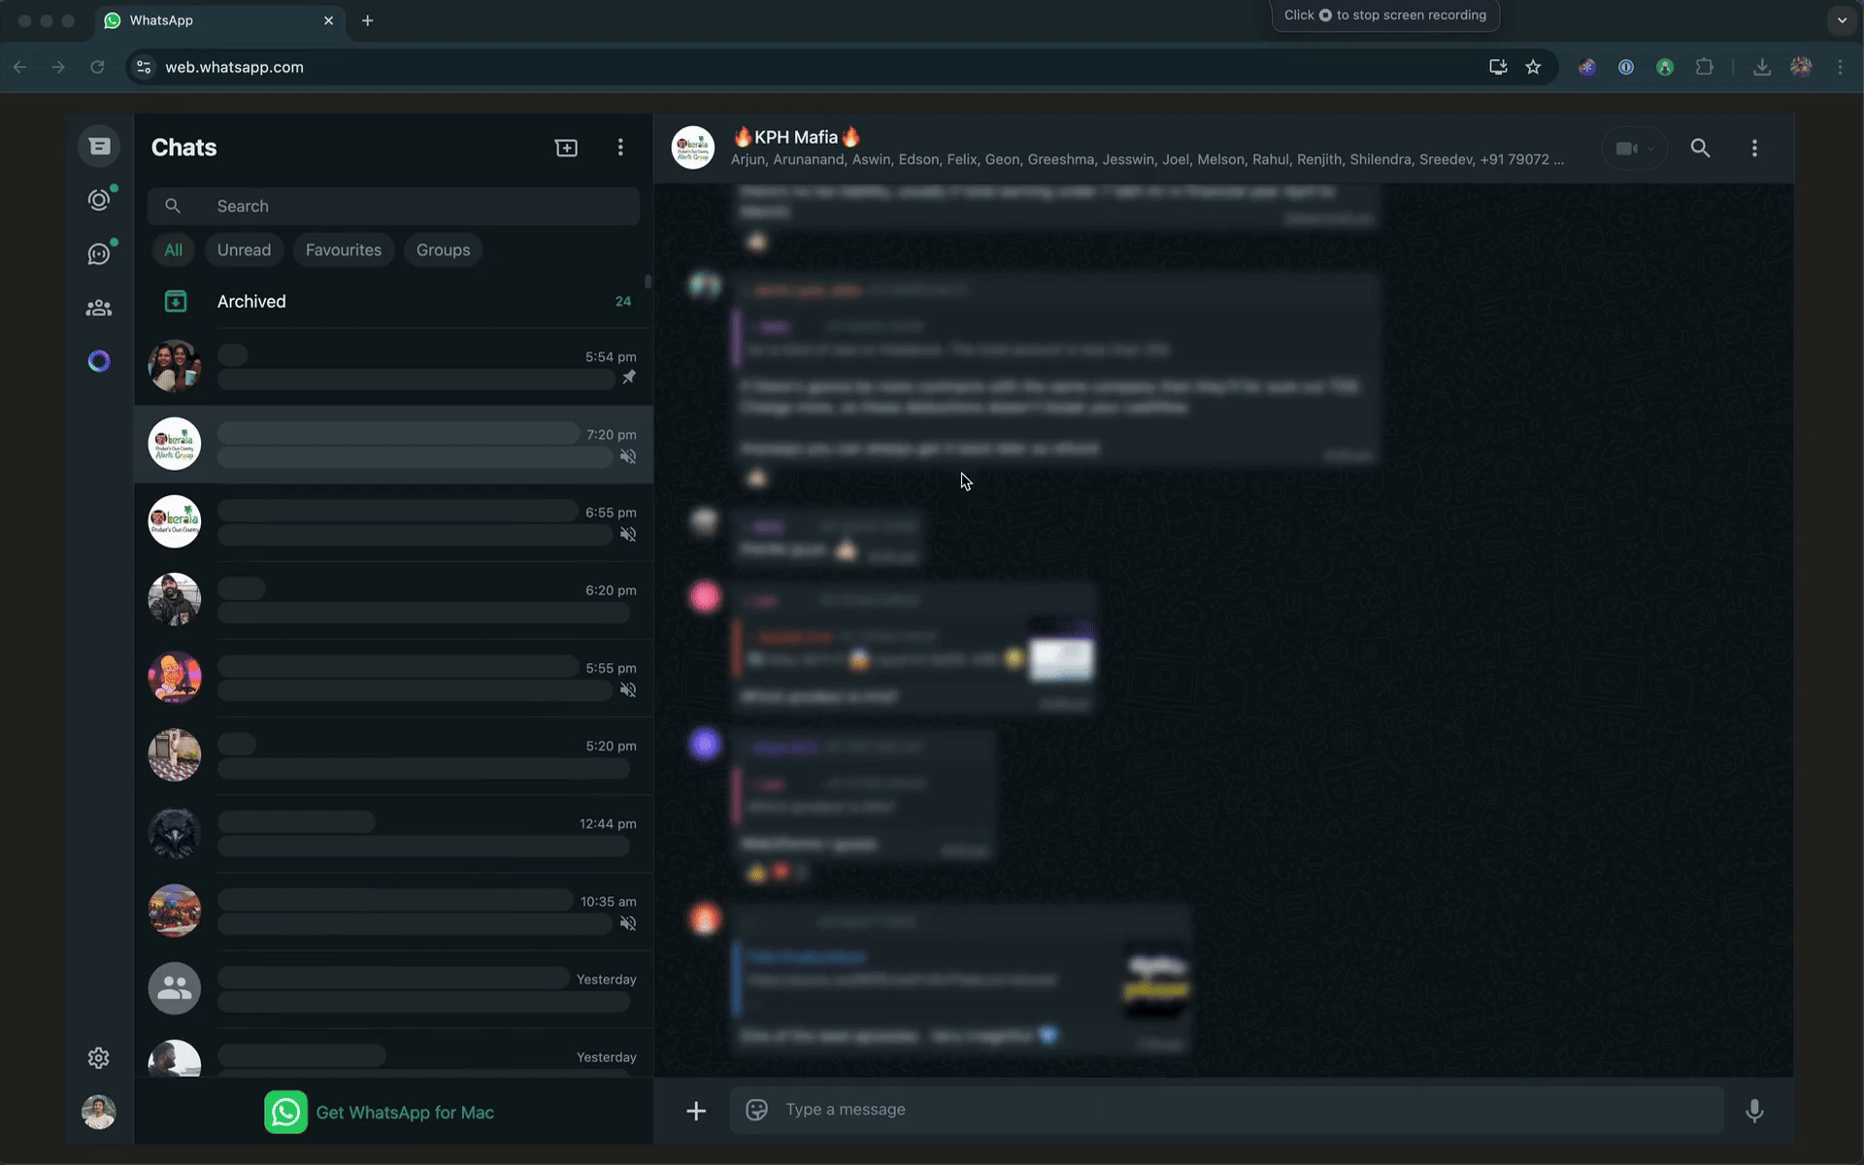Image resolution: width=1864 pixels, height=1165 pixels.
Task: Select the Favourites filter chip
Action: click(x=344, y=250)
